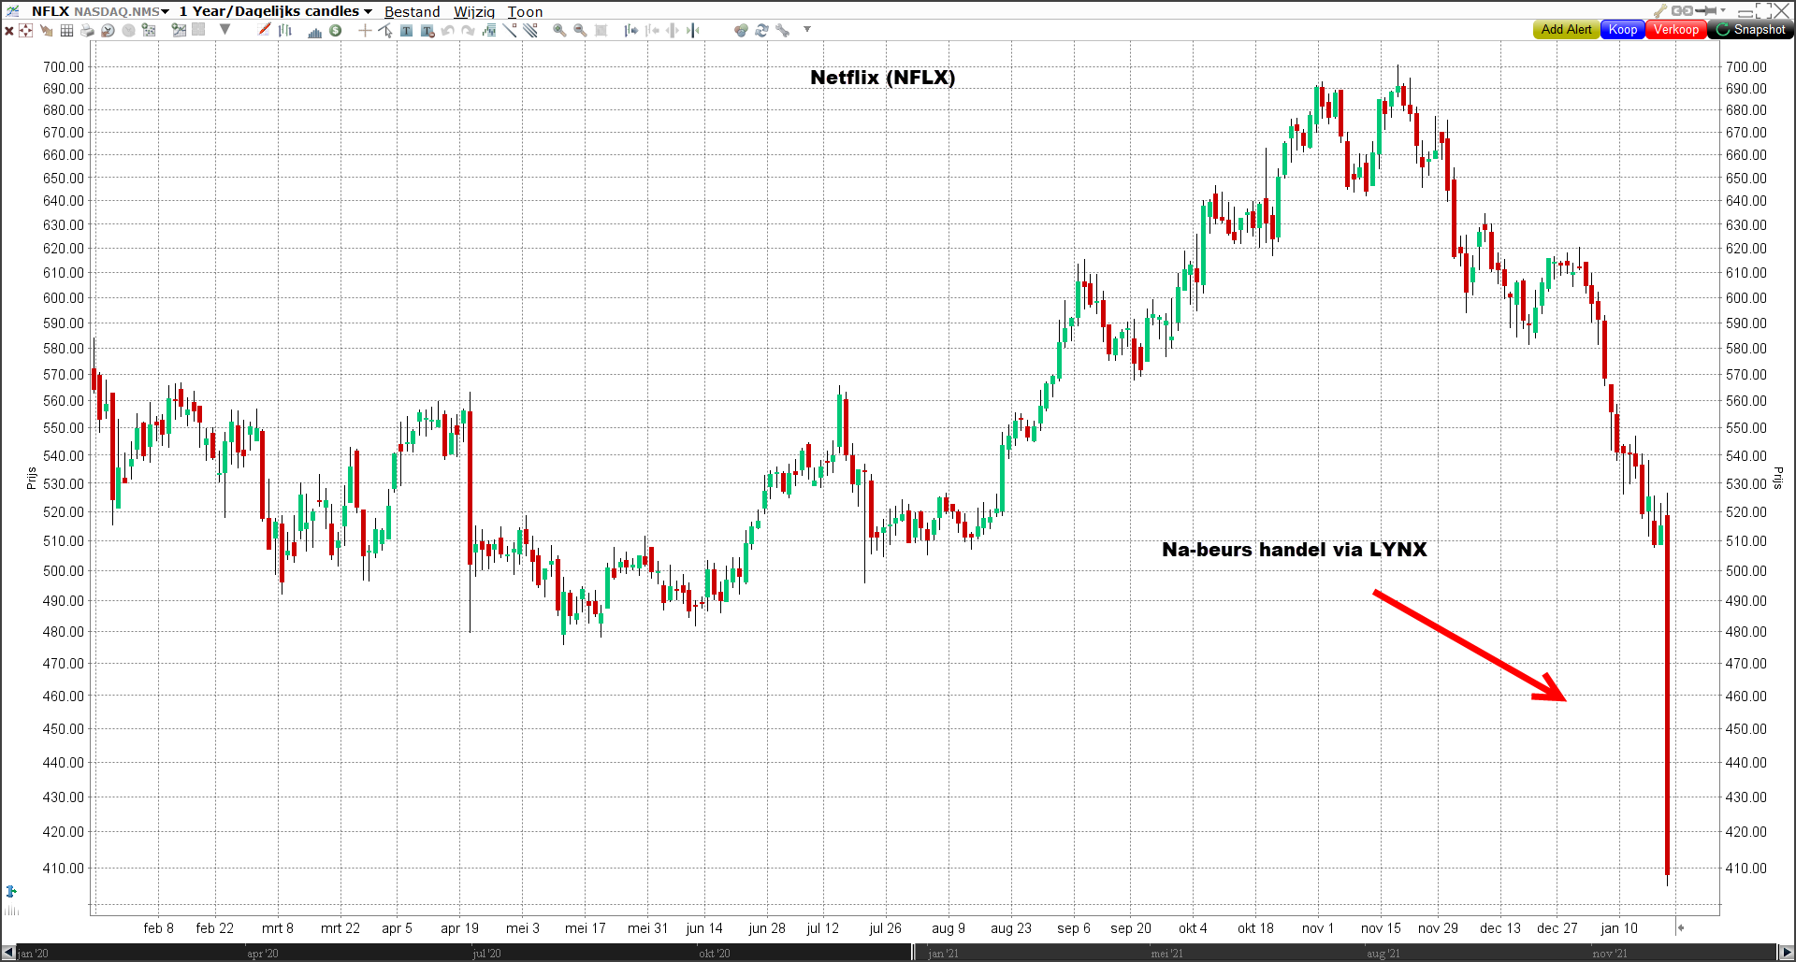Viewport: 1796px width, 962px height.
Task: Select the trendline drawing tool
Action: coord(510,30)
